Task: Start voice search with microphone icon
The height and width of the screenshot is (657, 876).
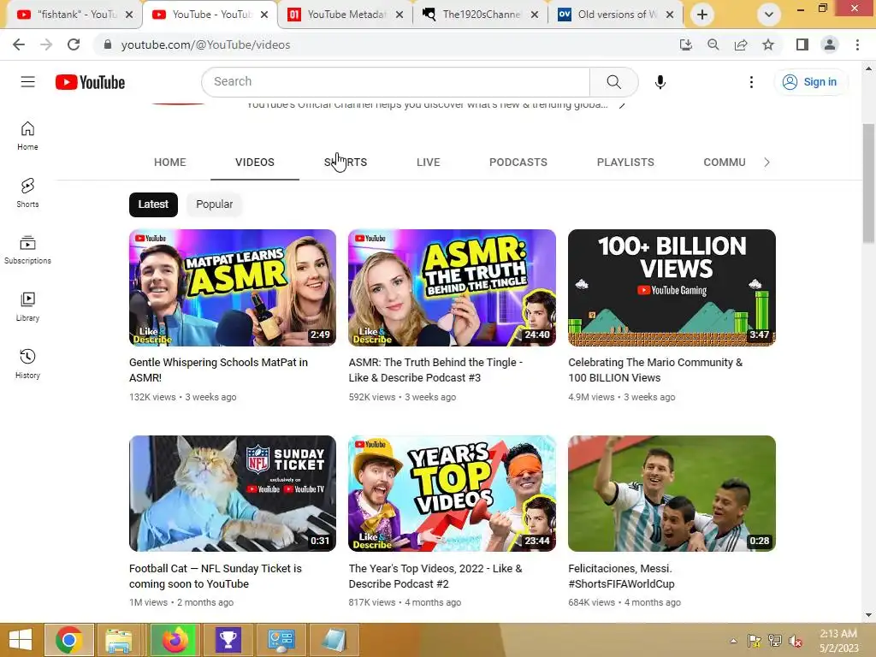Action: pyautogui.click(x=660, y=82)
